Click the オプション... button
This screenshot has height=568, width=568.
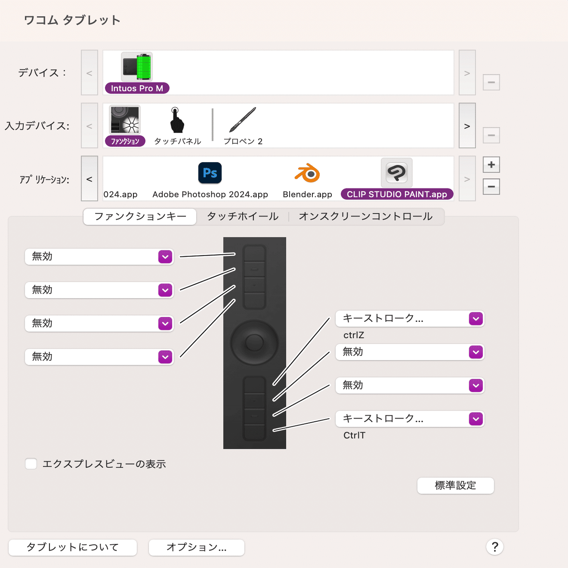[x=196, y=547]
